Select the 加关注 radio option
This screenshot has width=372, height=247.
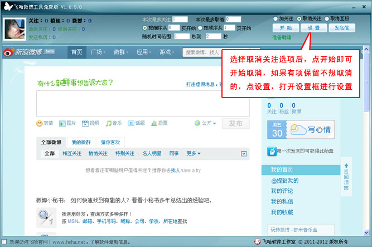(276, 18)
